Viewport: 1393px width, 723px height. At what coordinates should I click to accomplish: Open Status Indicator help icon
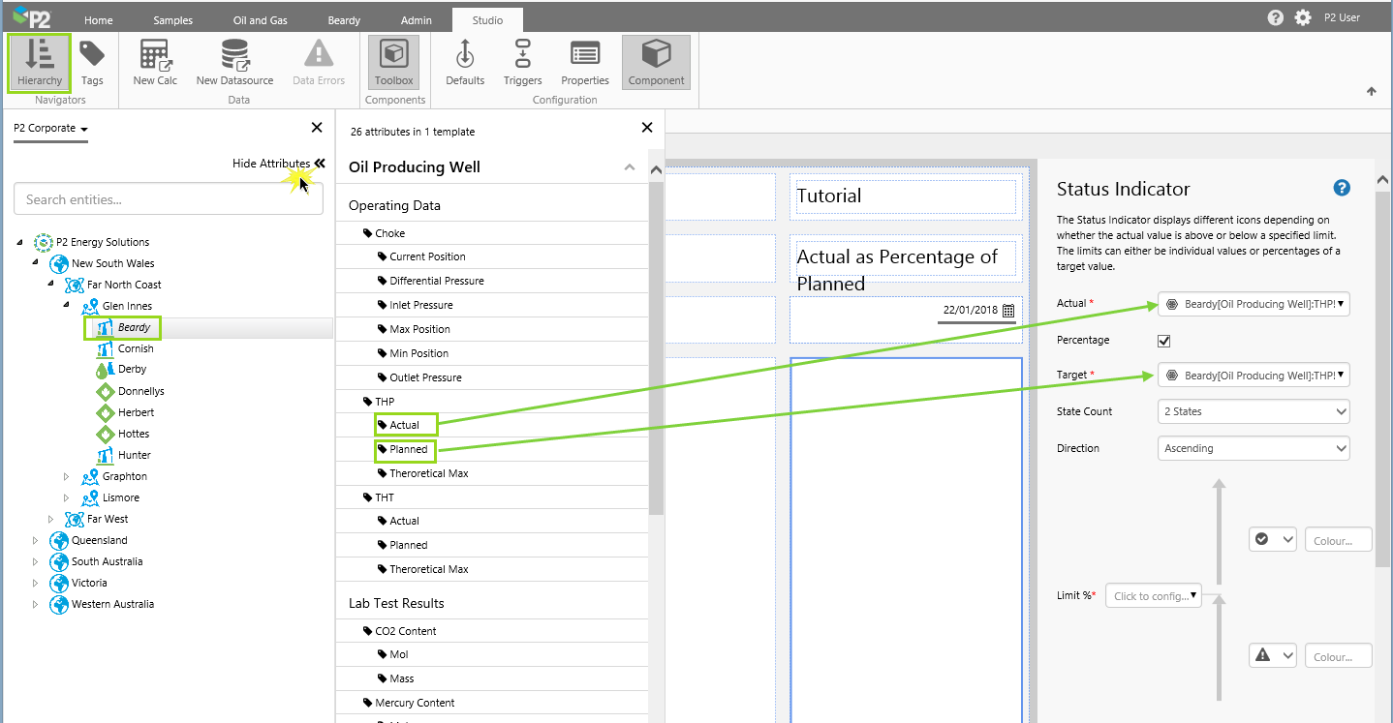[x=1342, y=188]
